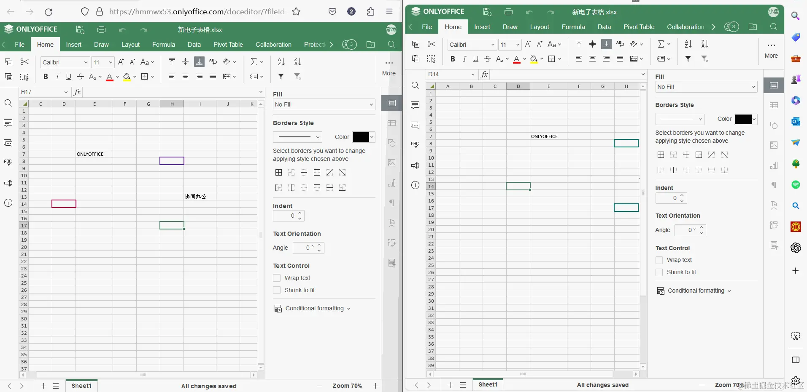Click Spell checking icon in right window sidebar

coord(415,145)
